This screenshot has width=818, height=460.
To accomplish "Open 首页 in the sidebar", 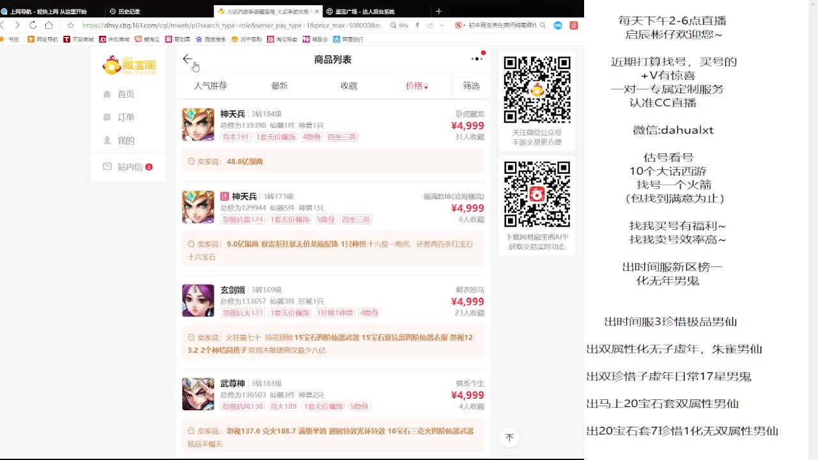I will point(126,94).
